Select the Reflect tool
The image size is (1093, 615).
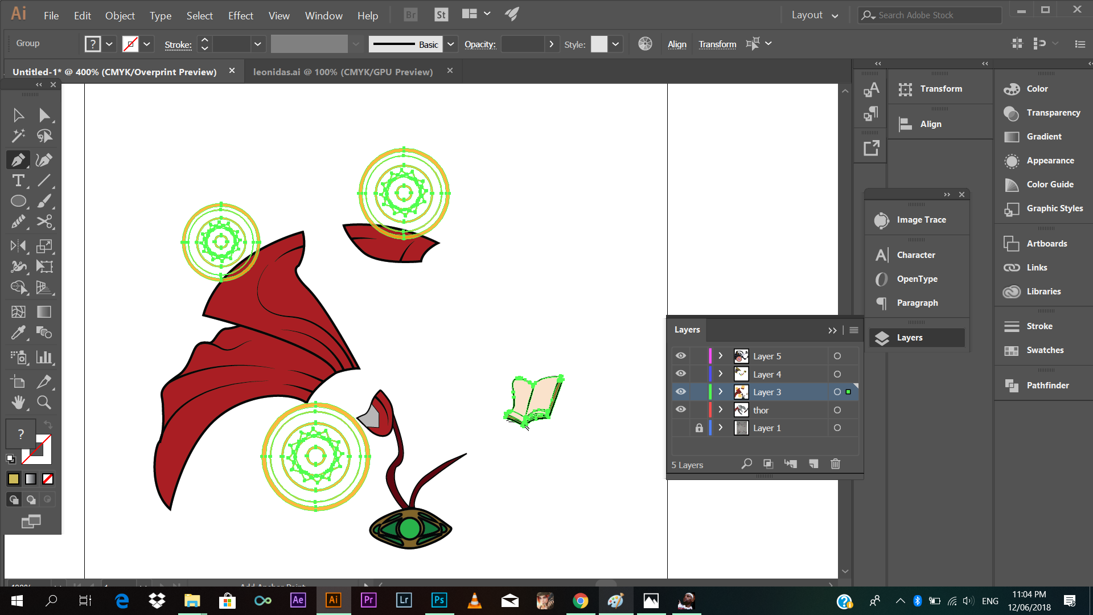(18, 246)
